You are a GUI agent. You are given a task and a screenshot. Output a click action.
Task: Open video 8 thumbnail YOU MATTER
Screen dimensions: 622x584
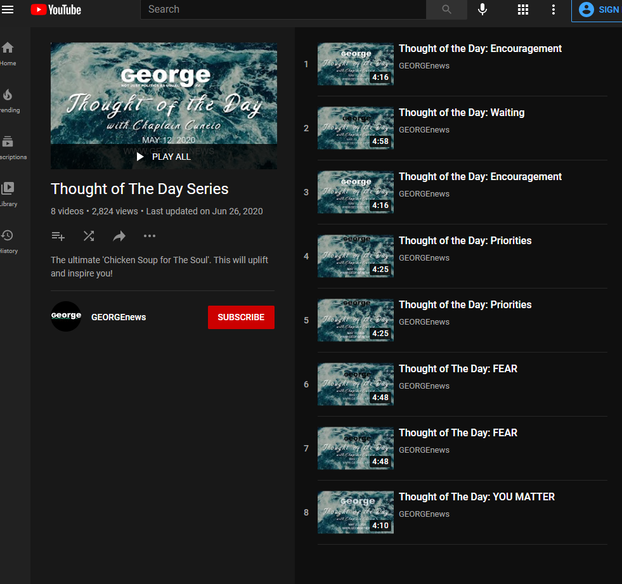point(356,512)
